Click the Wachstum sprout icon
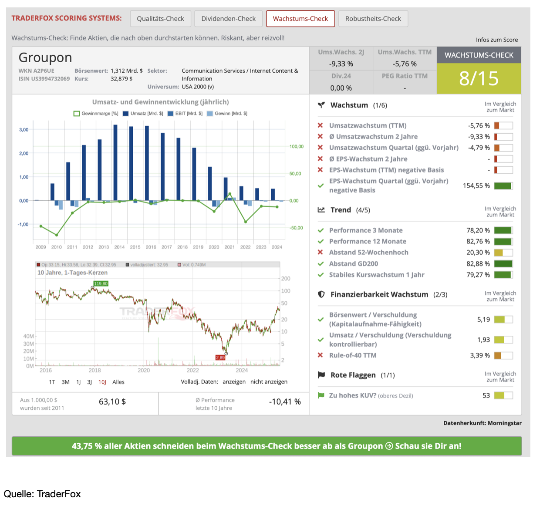Viewport: 533px width, 506px height. (x=321, y=105)
